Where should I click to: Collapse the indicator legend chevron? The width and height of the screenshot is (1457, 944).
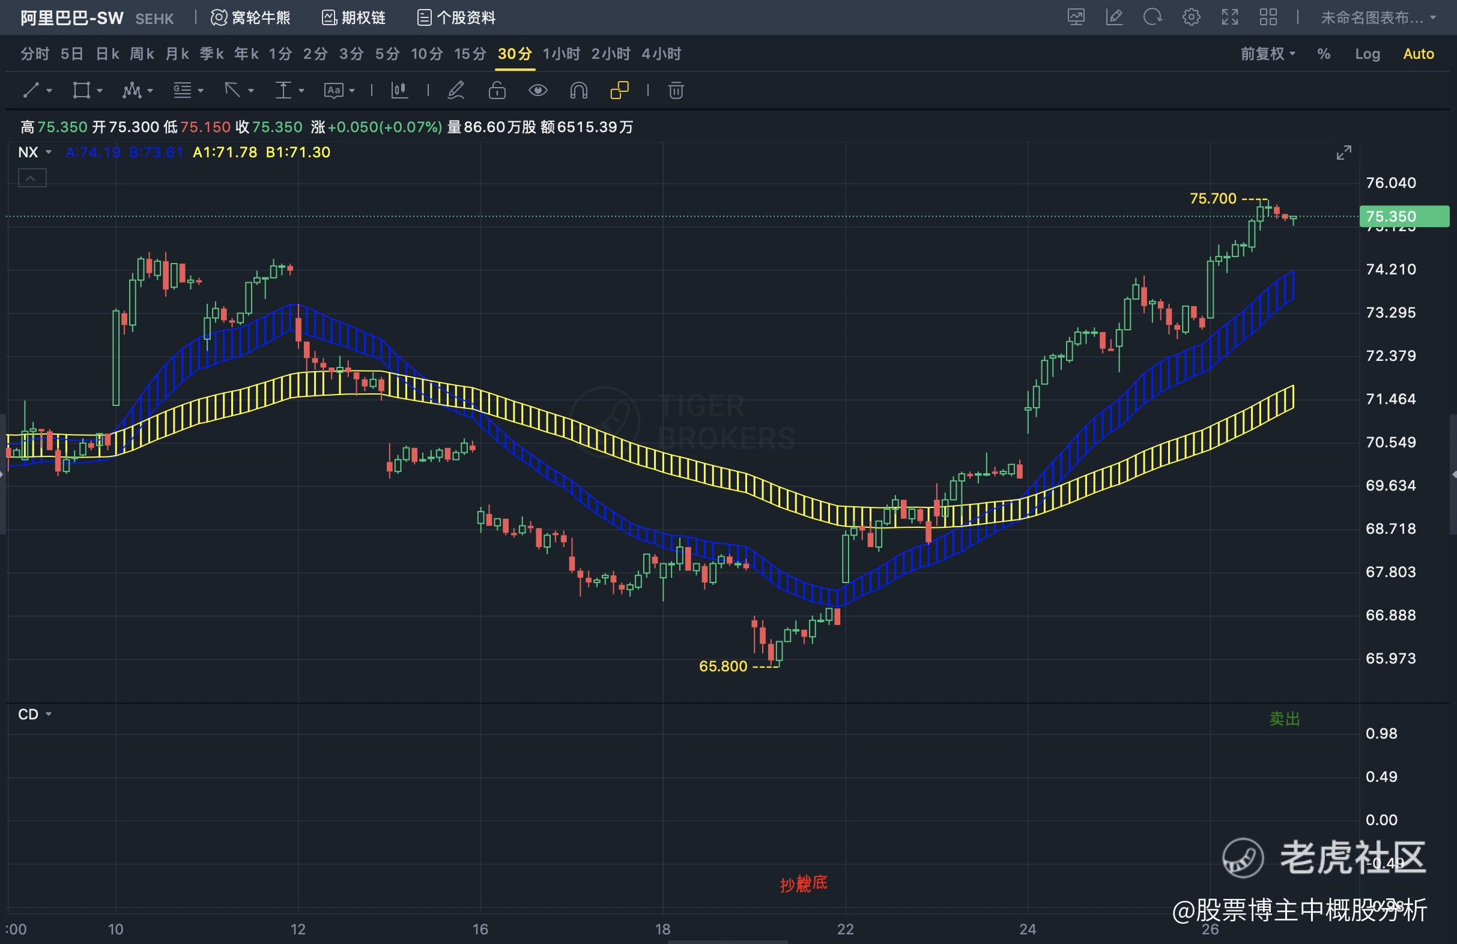tap(32, 178)
